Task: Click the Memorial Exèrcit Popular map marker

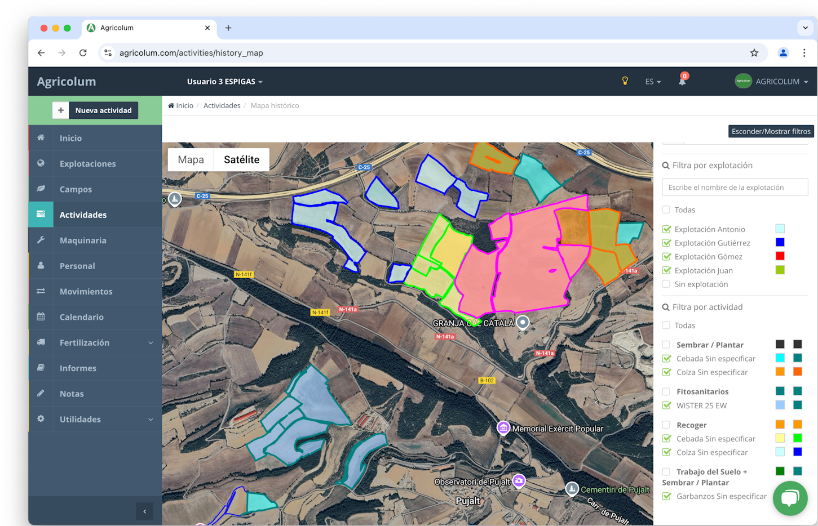Action: point(503,428)
